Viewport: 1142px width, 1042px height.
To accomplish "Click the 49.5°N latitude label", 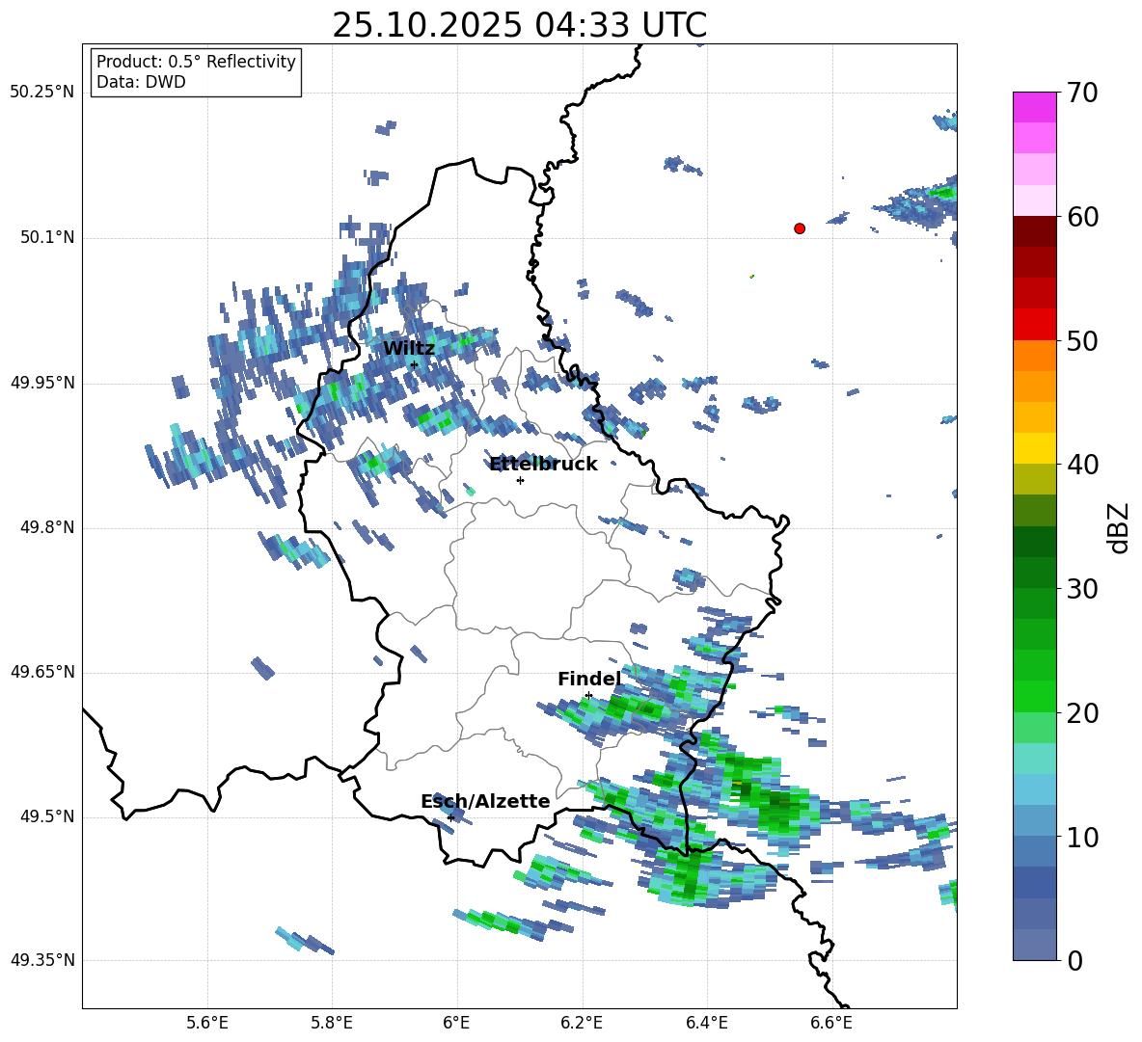I will 47,816.
